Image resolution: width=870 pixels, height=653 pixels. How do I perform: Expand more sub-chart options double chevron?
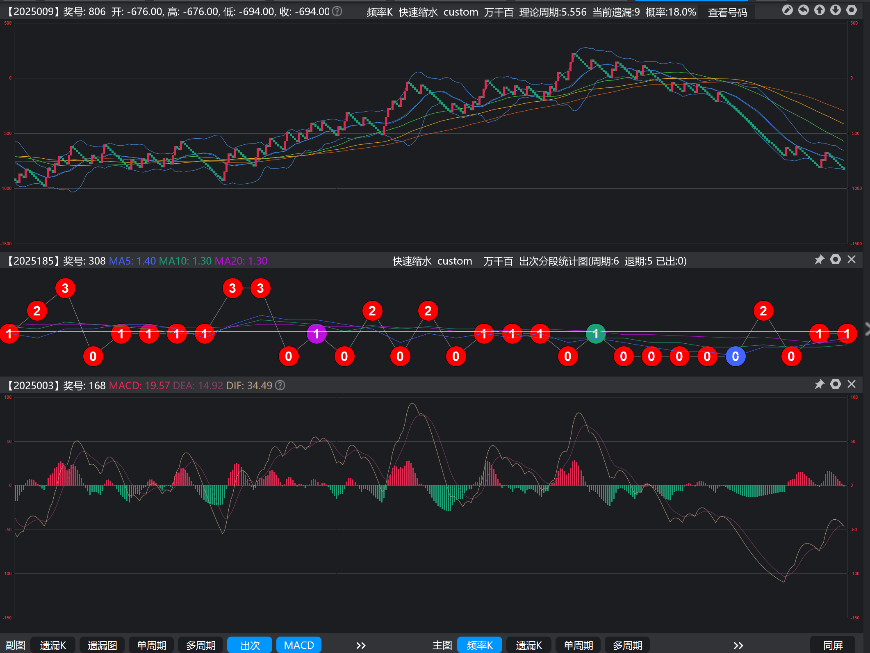[x=361, y=646]
